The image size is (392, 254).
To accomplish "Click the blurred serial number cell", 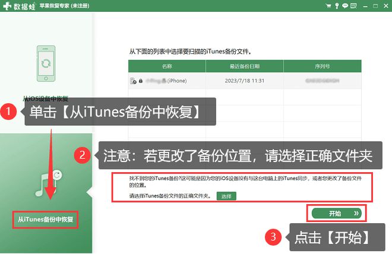I will click(323, 81).
